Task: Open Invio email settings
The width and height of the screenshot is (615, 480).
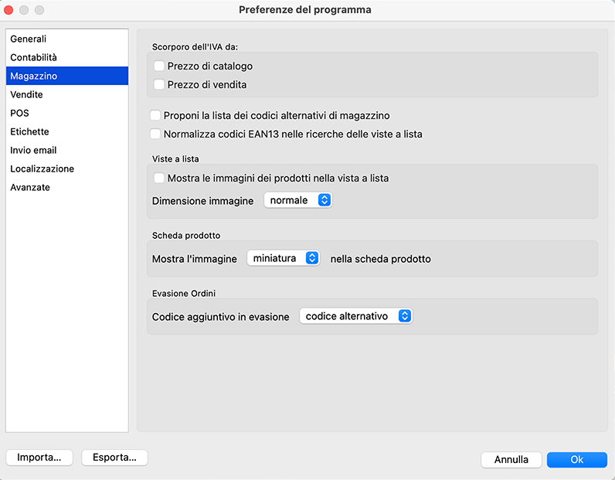Action: pos(33,150)
